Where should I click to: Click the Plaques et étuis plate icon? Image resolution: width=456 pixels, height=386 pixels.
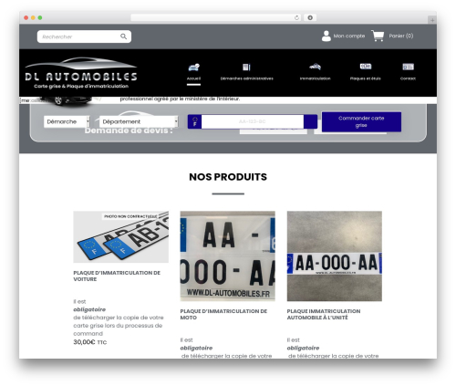(x=366, y=67)
